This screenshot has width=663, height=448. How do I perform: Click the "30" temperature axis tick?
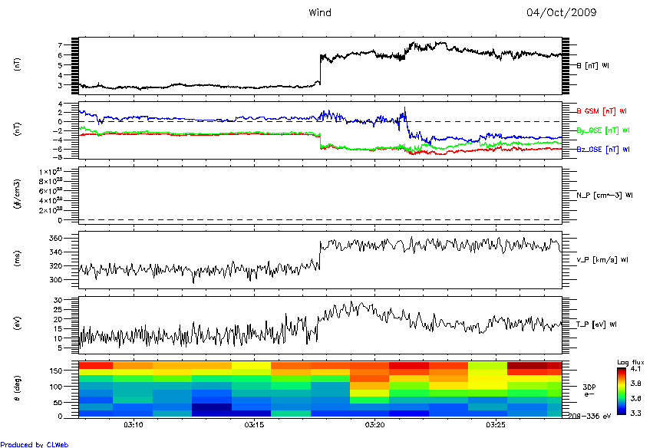pyautogui.click(x=58, y=300)
